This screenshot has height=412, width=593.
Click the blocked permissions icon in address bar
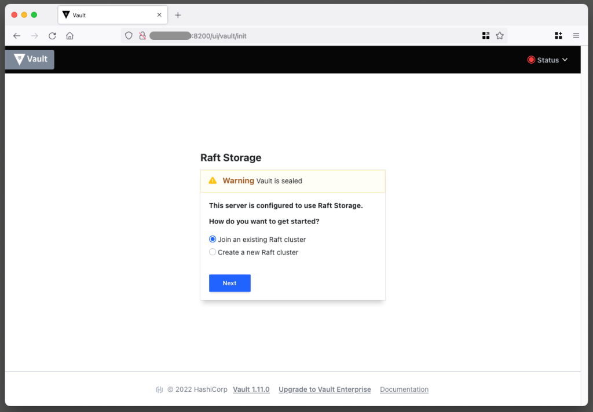(142, 35)
